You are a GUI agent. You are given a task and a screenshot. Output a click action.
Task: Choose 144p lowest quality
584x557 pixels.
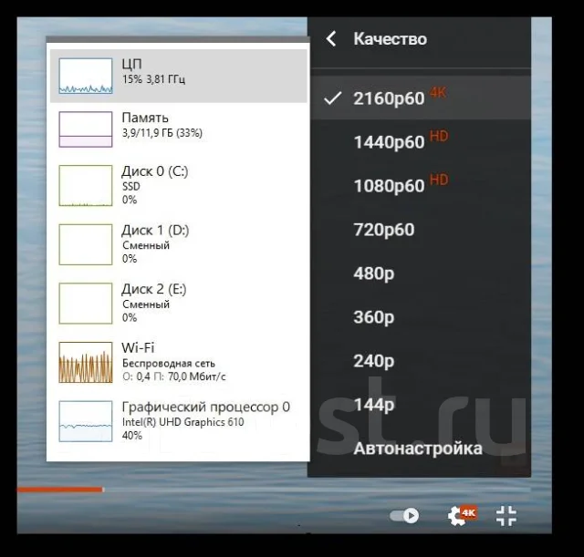pos(421,404)
